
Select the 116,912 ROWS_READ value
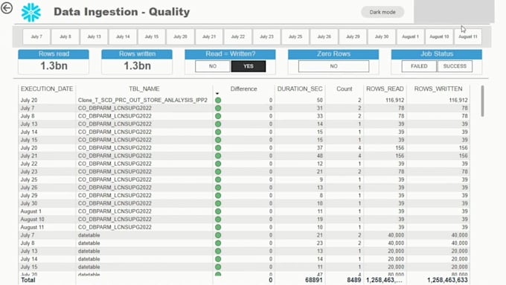point(394,100)
